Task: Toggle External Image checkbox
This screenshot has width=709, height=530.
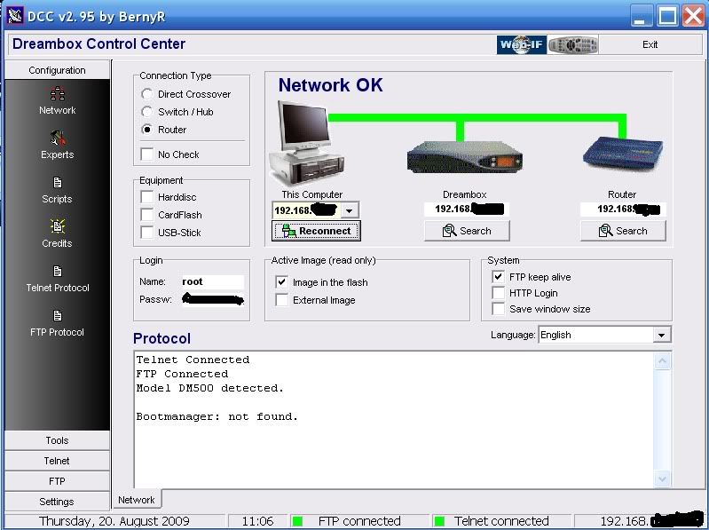Action: coord(281,299)
